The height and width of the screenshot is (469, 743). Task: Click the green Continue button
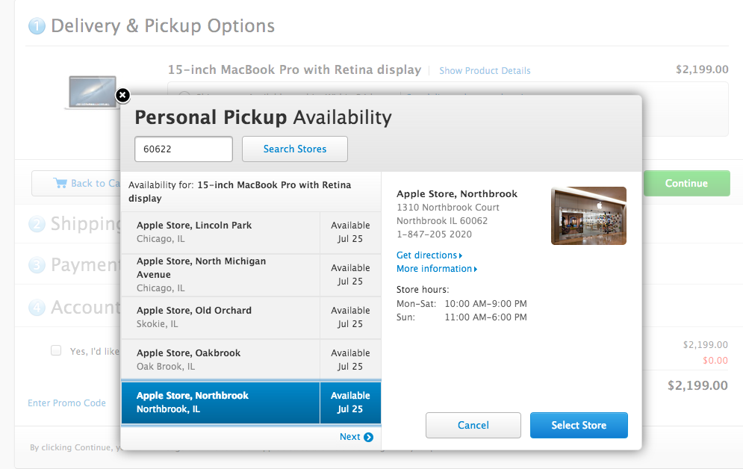[686, 184]
